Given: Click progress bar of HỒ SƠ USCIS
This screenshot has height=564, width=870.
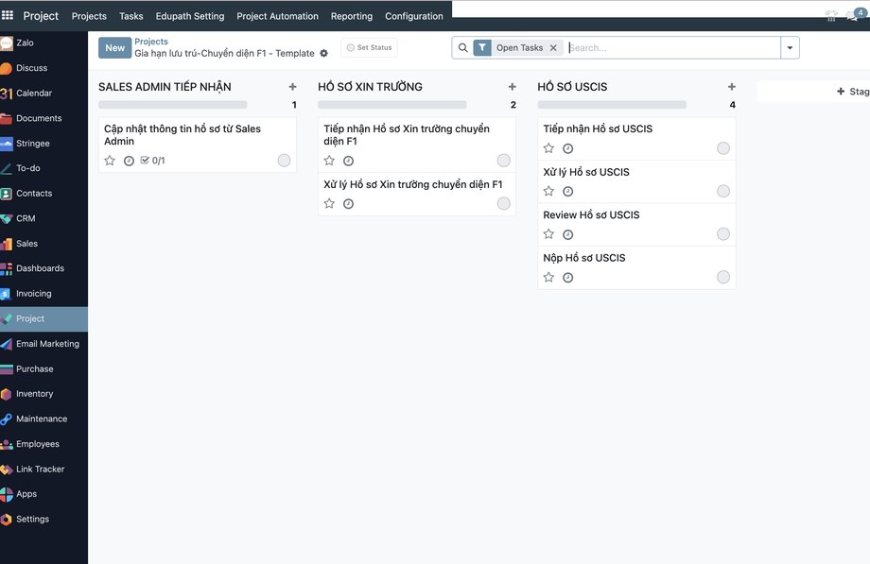Looking at the screenshot, I should 612,105.
